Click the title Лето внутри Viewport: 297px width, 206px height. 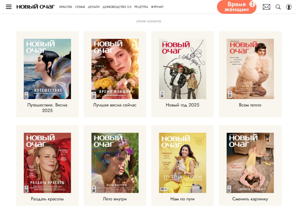click(115, 199)
